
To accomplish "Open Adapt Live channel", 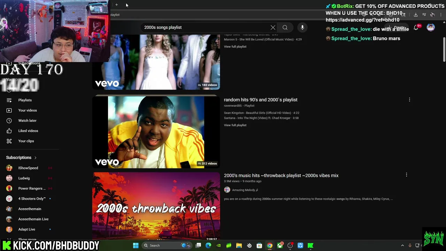I will [x=27, y=229].
